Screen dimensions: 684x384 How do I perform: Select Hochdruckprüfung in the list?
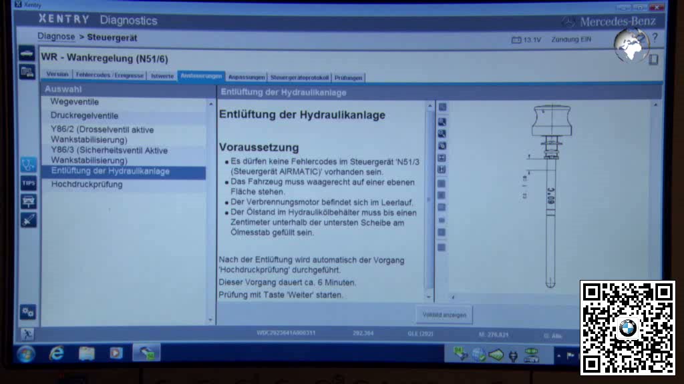pyautogui.click(x=124, y=185)
